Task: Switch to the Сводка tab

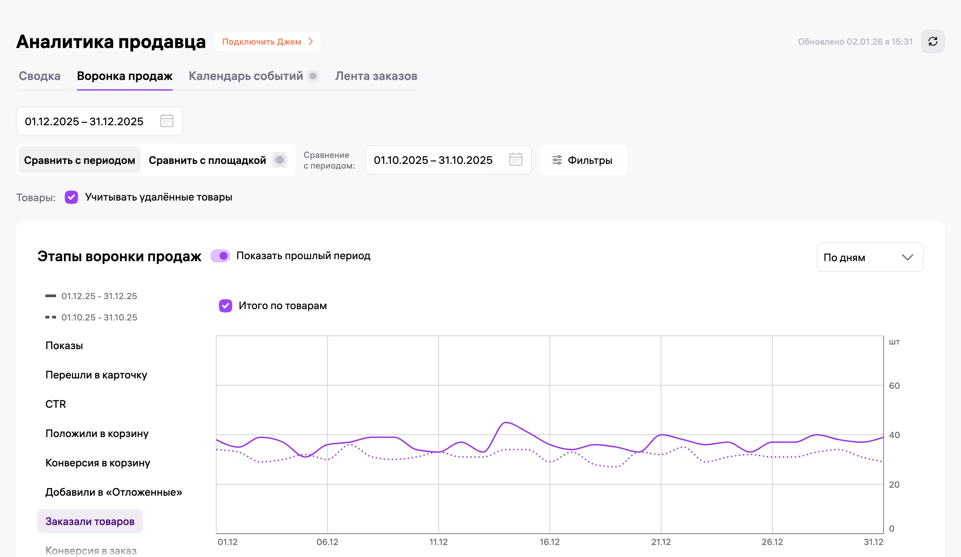Action: (x=40, y=76)
